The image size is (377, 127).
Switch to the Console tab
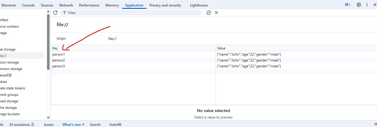(x=28, y=5)
